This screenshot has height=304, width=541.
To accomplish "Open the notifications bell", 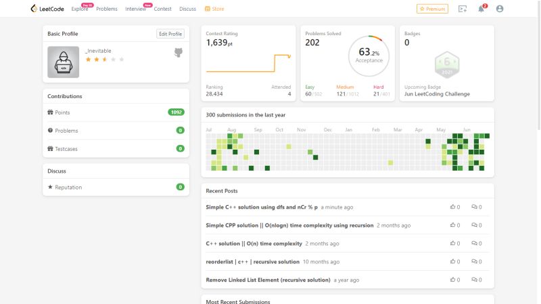I will (481, 9).
